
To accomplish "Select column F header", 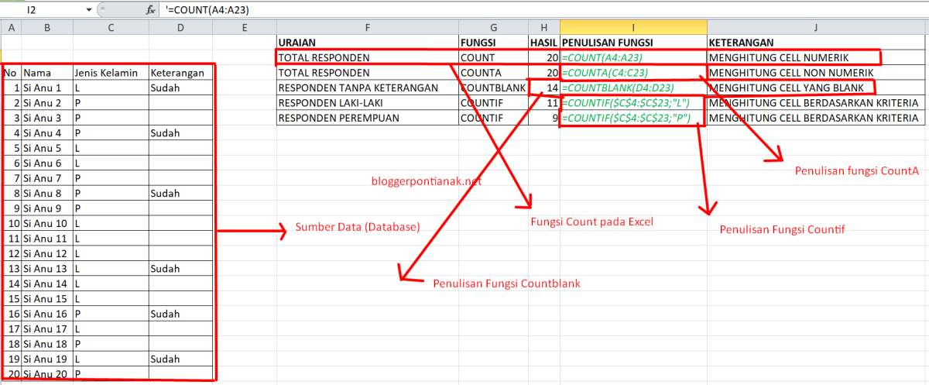I will (367, 28).
